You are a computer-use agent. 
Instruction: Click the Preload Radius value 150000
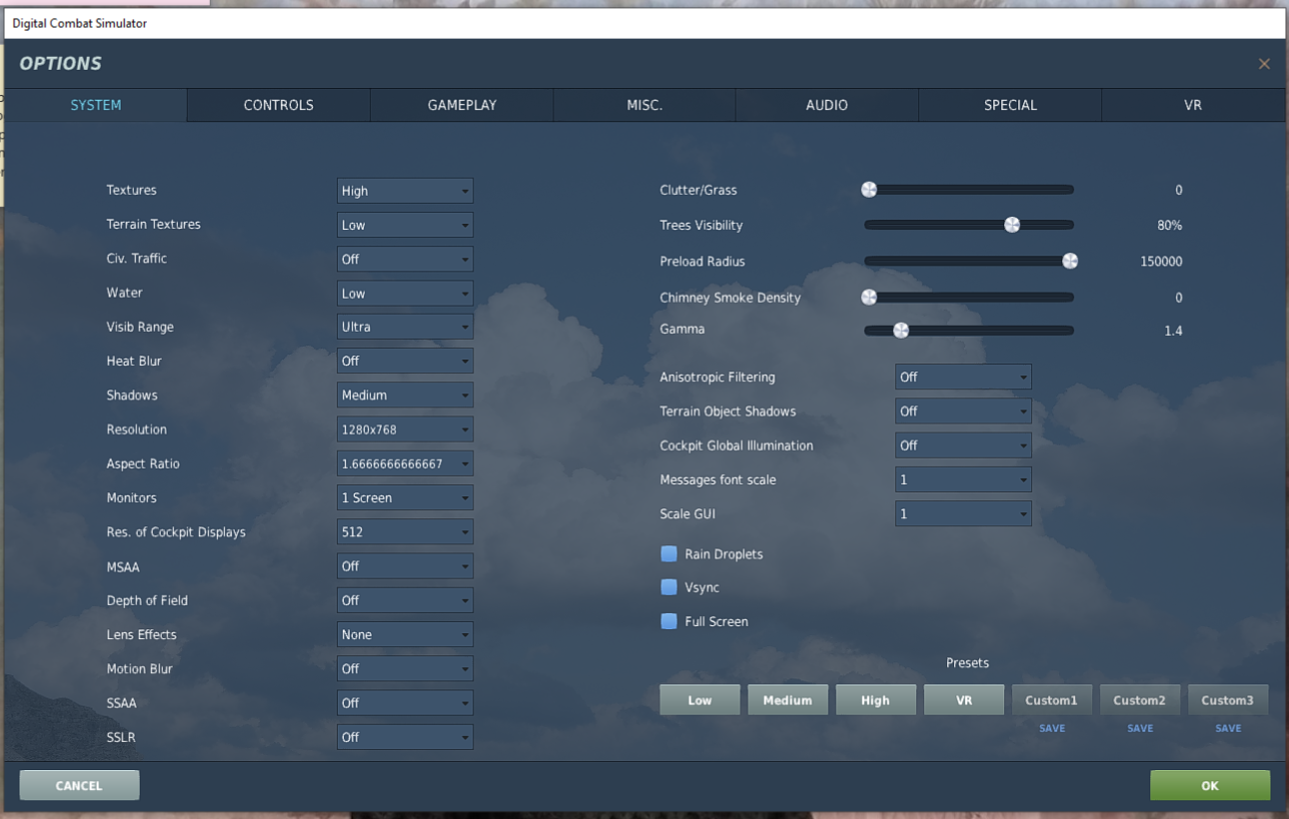[1161, 262]
